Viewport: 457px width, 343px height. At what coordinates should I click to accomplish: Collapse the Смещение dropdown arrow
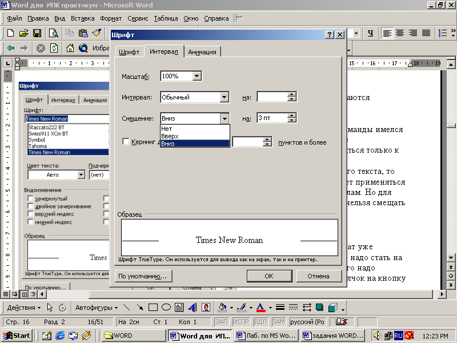point(224,118)
